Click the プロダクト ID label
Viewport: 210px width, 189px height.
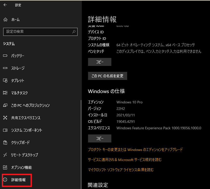[97, 39]
